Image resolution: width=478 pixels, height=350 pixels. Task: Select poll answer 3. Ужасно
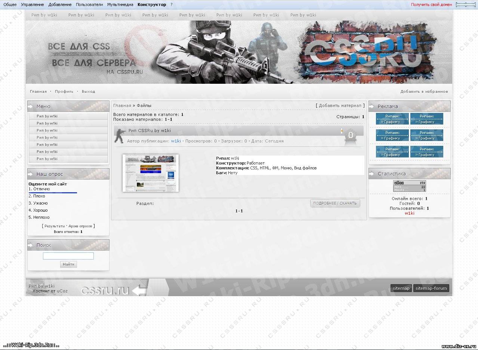tap(38, 203)
